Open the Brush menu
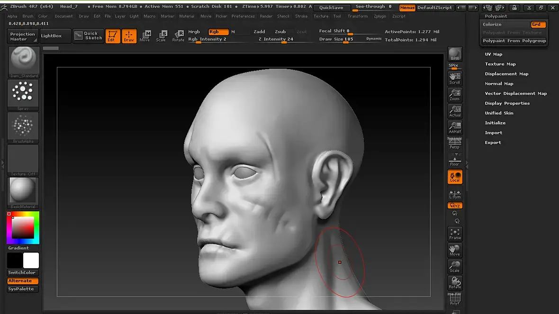This screenshot has height=314, width=559. click(x=28, y=17)
